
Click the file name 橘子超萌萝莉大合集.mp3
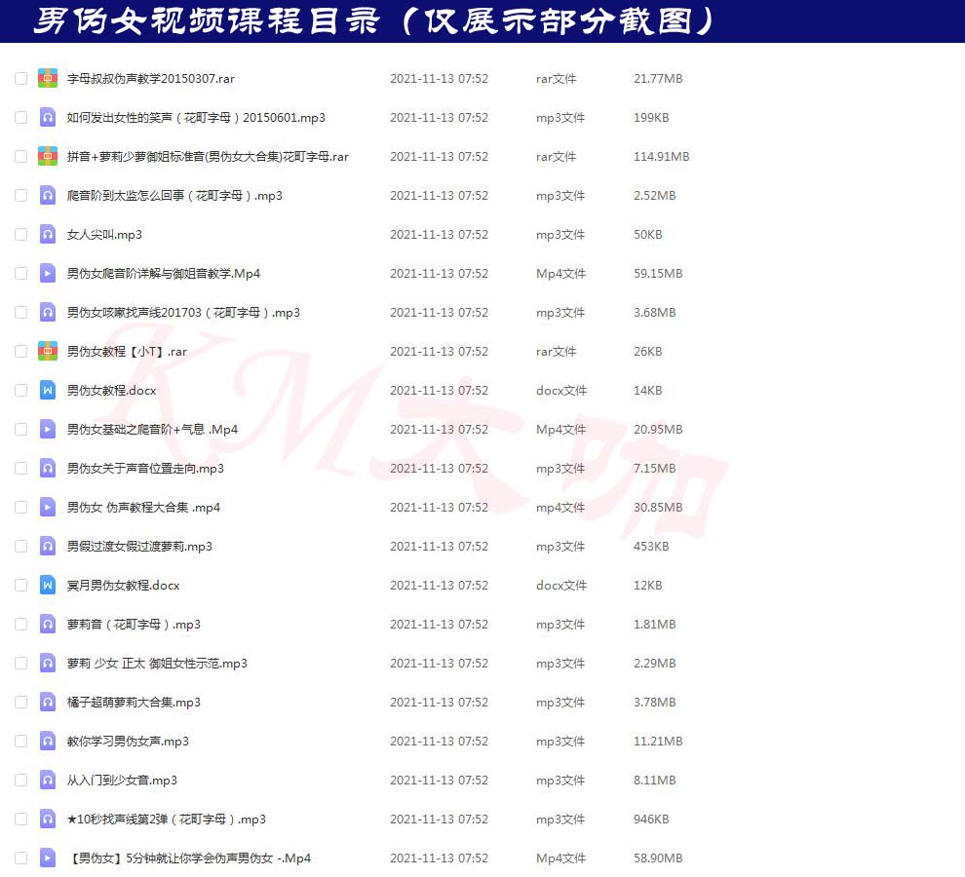coord(134,702)
